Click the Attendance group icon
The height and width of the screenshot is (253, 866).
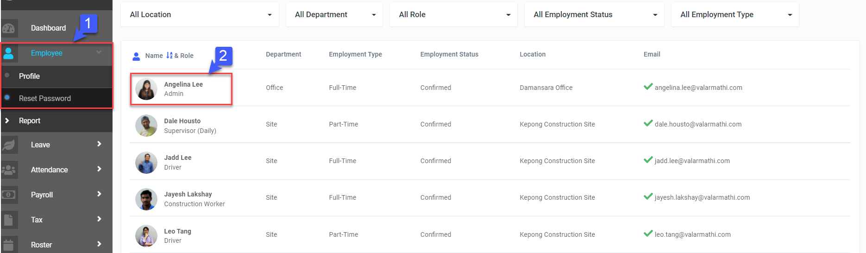click(9, 170)
